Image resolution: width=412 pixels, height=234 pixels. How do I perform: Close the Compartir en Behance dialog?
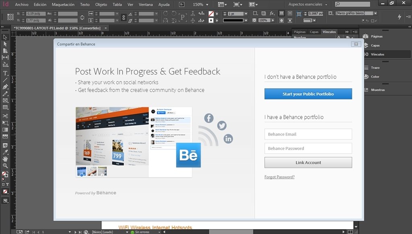point(356,44)
